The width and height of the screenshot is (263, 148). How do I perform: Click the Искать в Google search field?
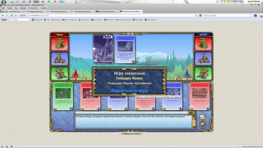pyautogui.click(x=228, y=16)
